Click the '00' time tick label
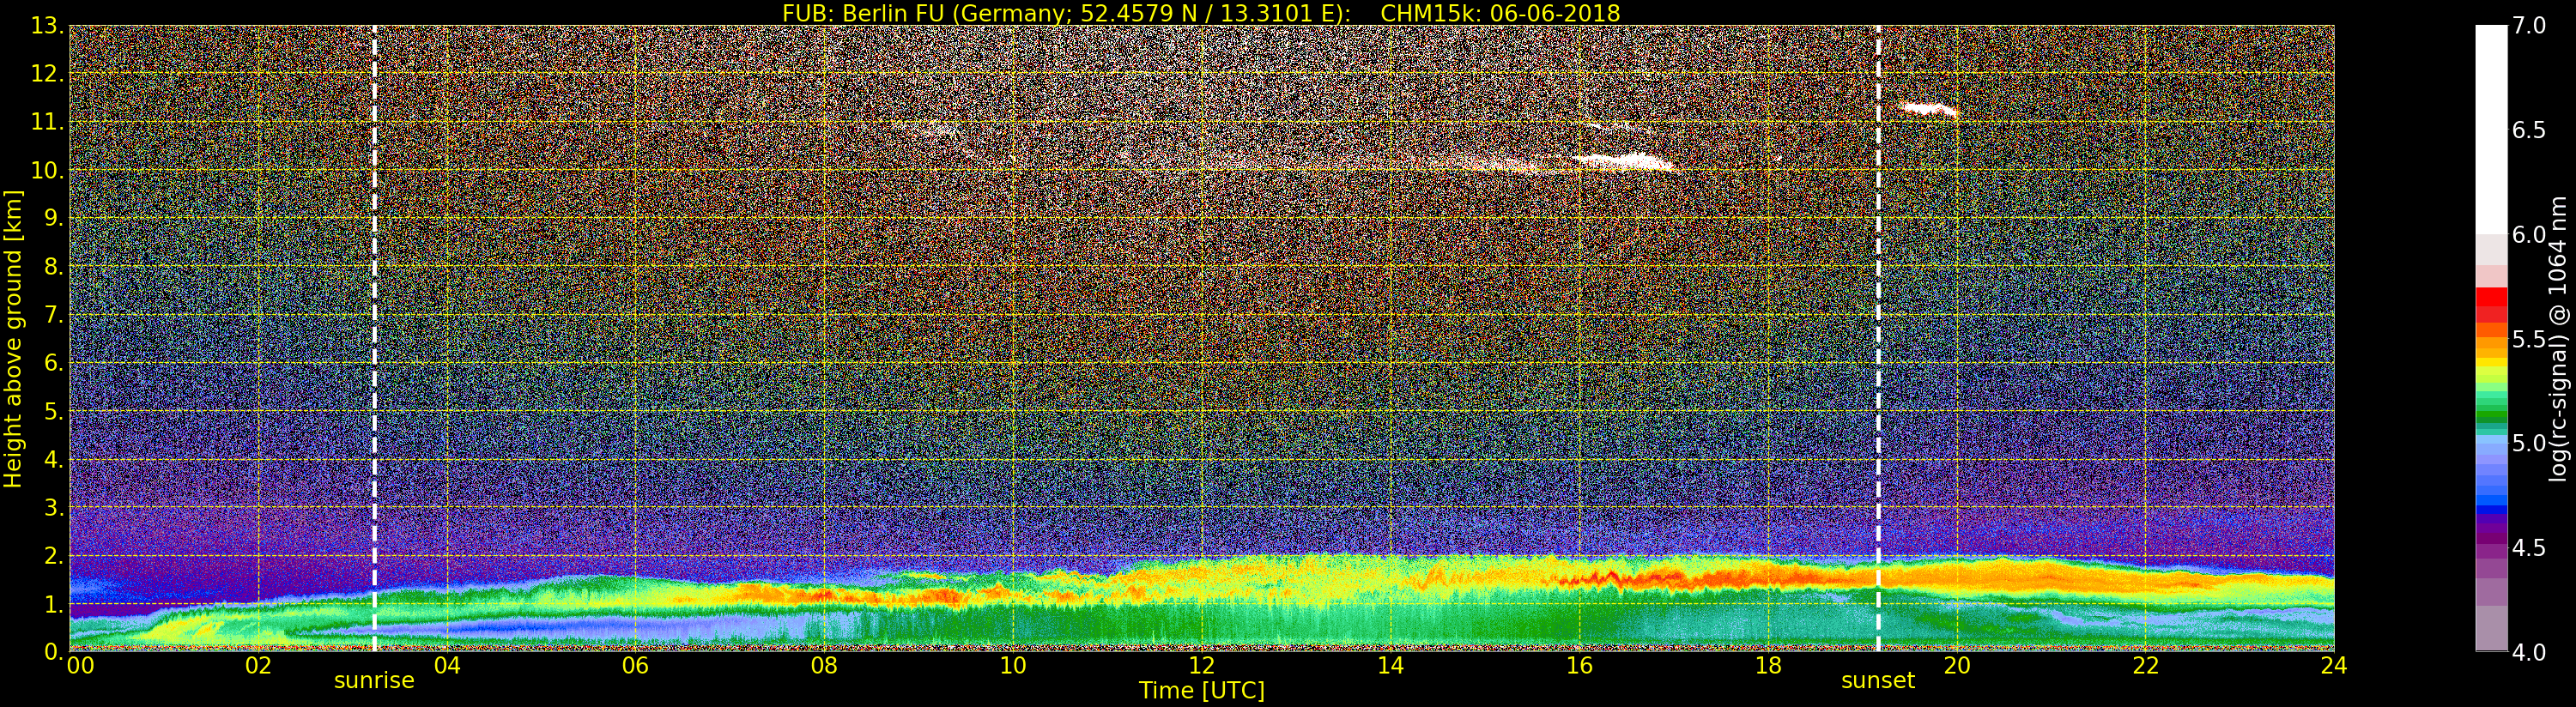The width and height of the screenshot is (2576, 707). tap(80, 666)
